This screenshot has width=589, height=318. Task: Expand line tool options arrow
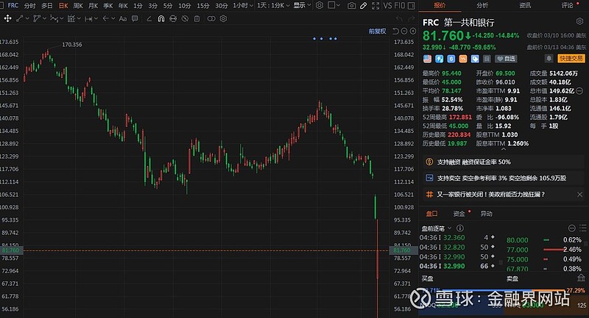tap(27, 19)
